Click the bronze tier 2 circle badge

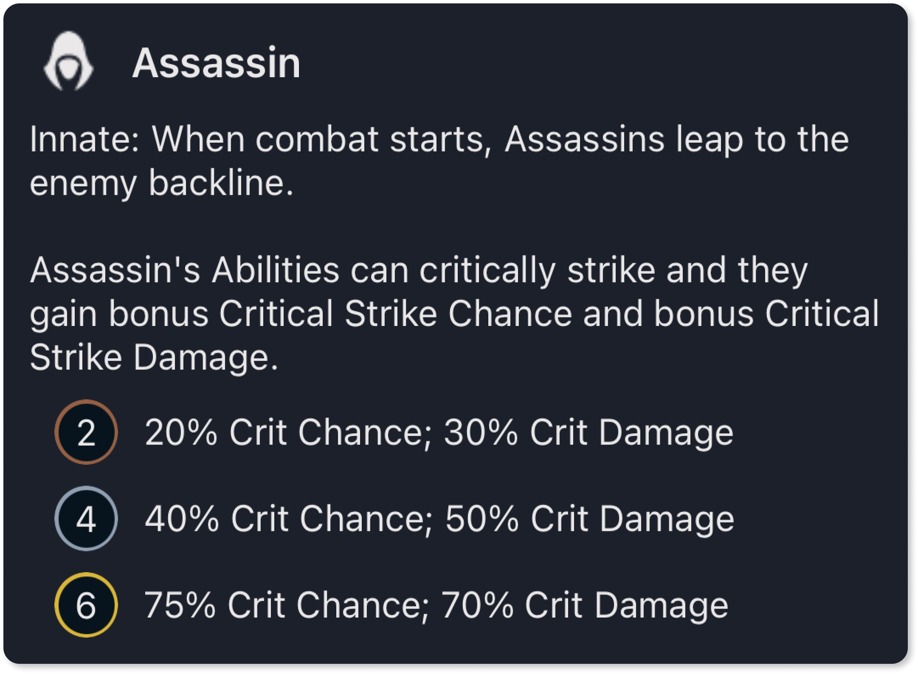coord(86,432)
